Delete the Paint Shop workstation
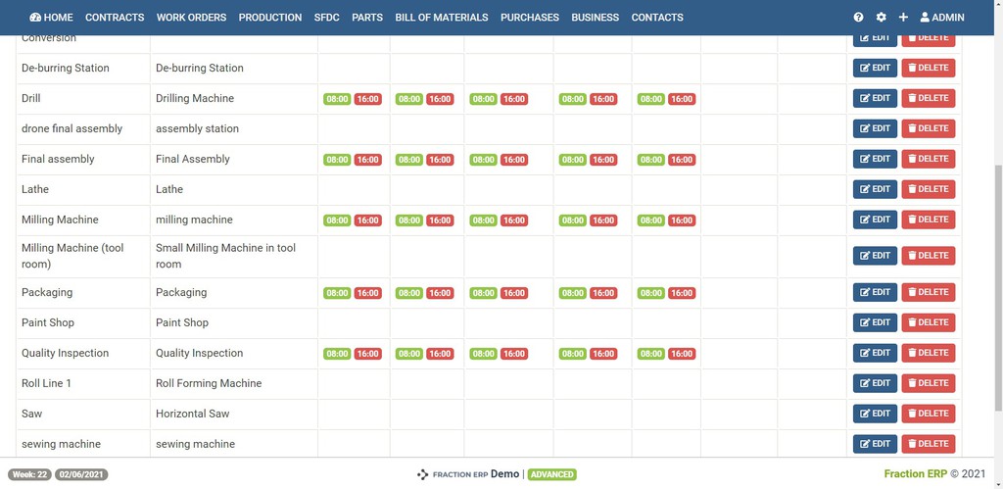This screenshot has height=489, width=1003. point(929,322)
